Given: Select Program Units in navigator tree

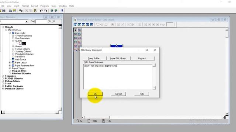Looking at the screenshot, I should point(19,71).
